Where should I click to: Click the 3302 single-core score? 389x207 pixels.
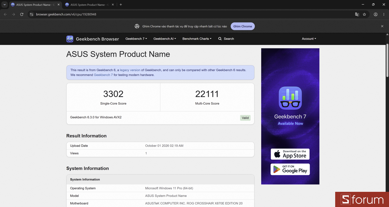(113, 94)
